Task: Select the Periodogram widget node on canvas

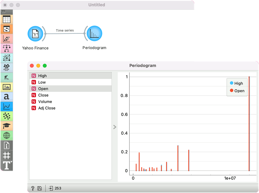Action: point(94,33)
